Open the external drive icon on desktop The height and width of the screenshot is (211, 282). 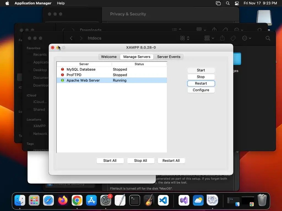(264, 18)
